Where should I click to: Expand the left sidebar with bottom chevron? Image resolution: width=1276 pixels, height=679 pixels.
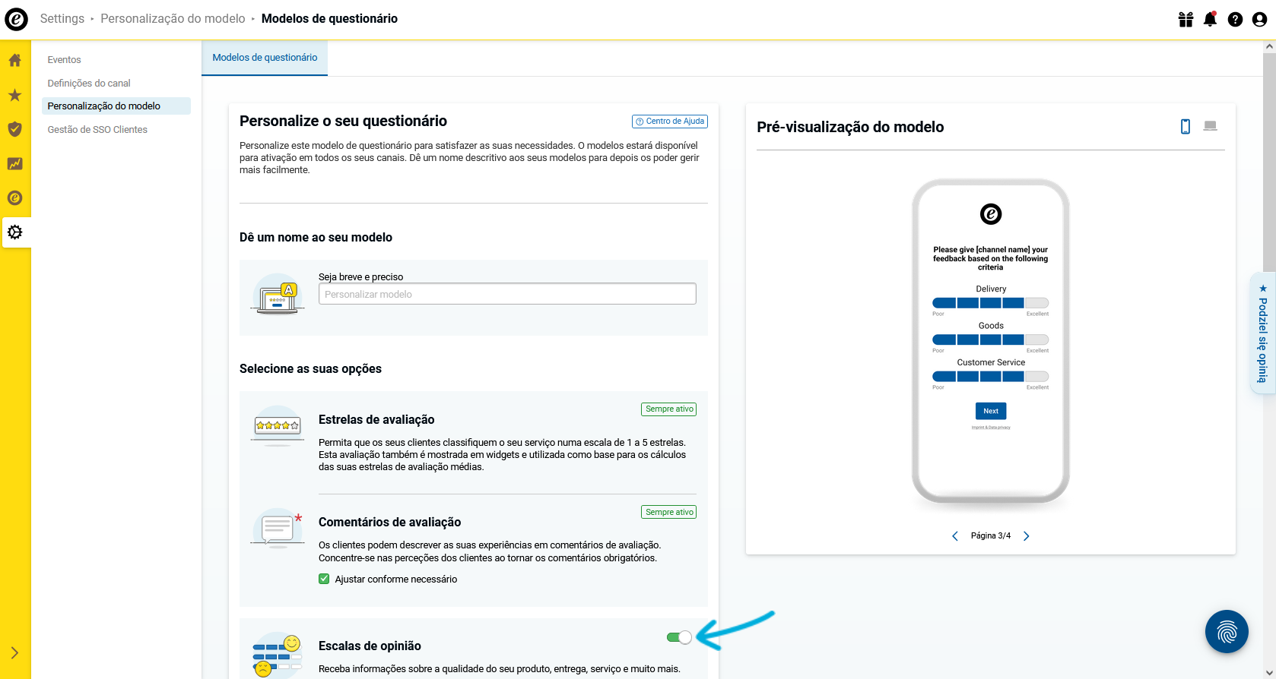pos(14,652)
